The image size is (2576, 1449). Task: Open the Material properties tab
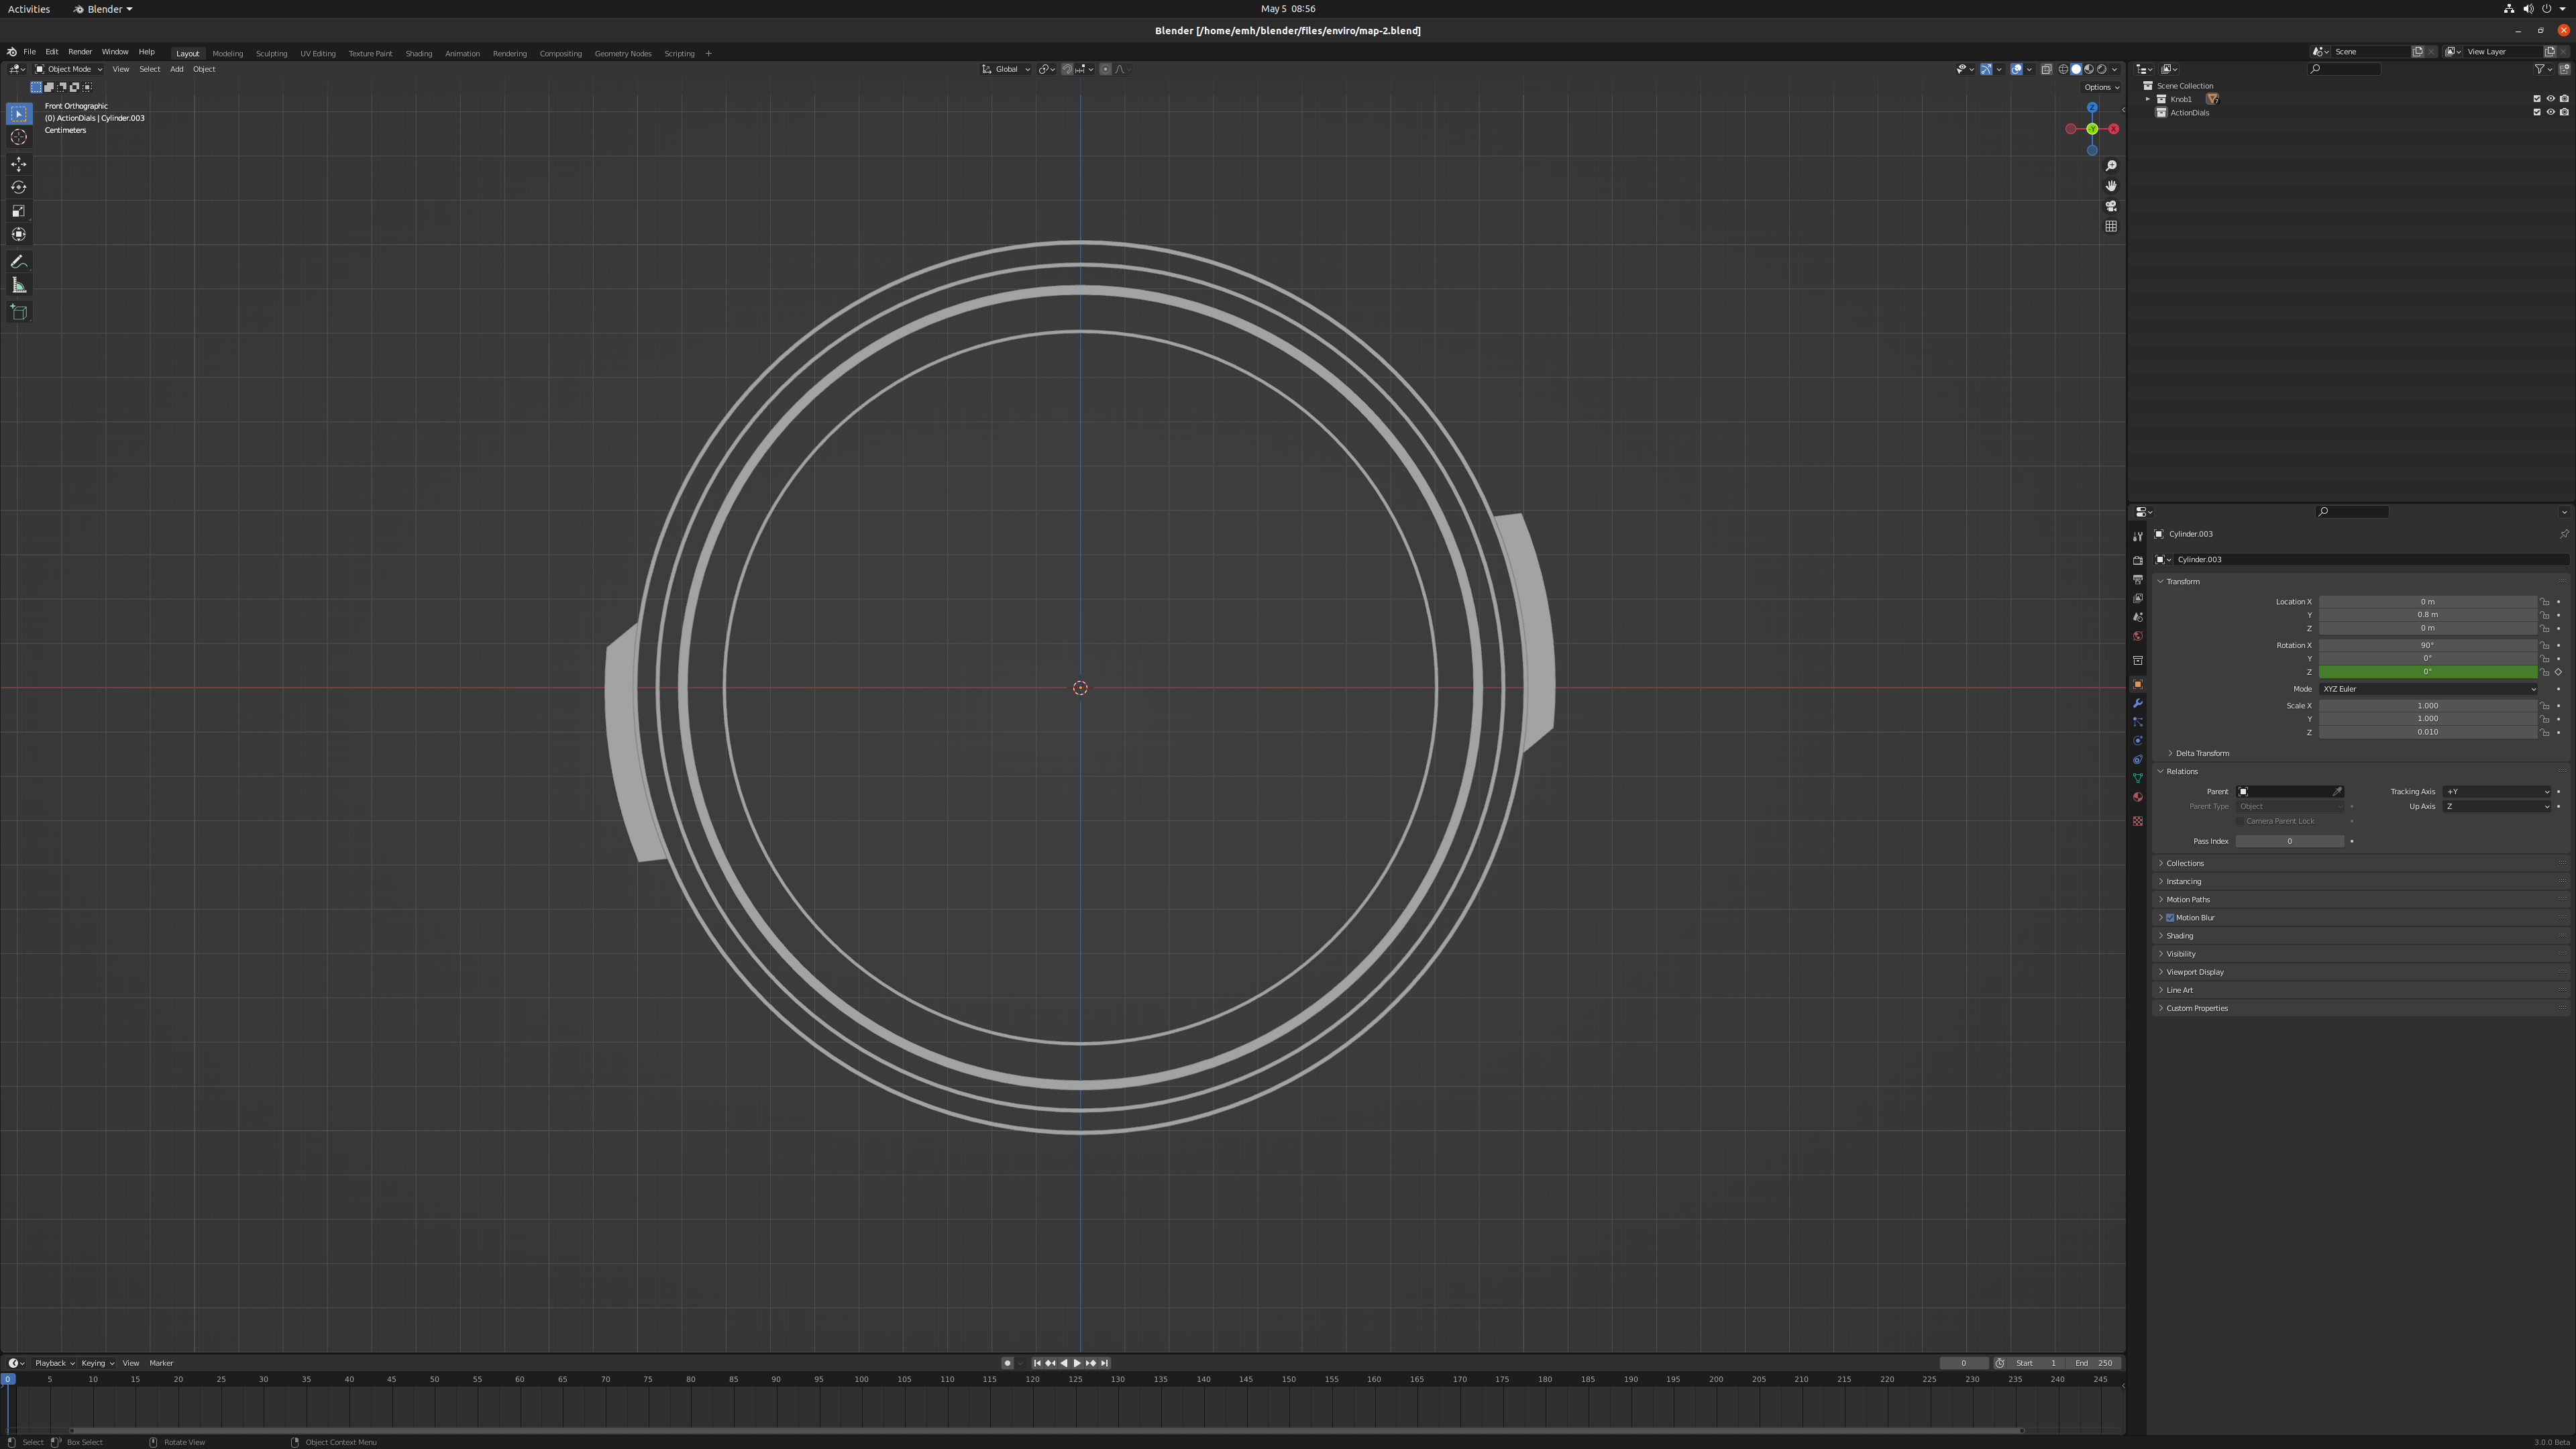point(2138,797)
